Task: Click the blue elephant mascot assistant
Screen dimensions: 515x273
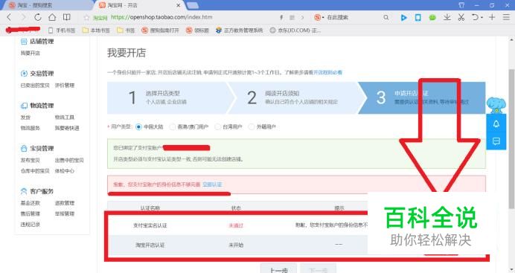Action: 496,105
